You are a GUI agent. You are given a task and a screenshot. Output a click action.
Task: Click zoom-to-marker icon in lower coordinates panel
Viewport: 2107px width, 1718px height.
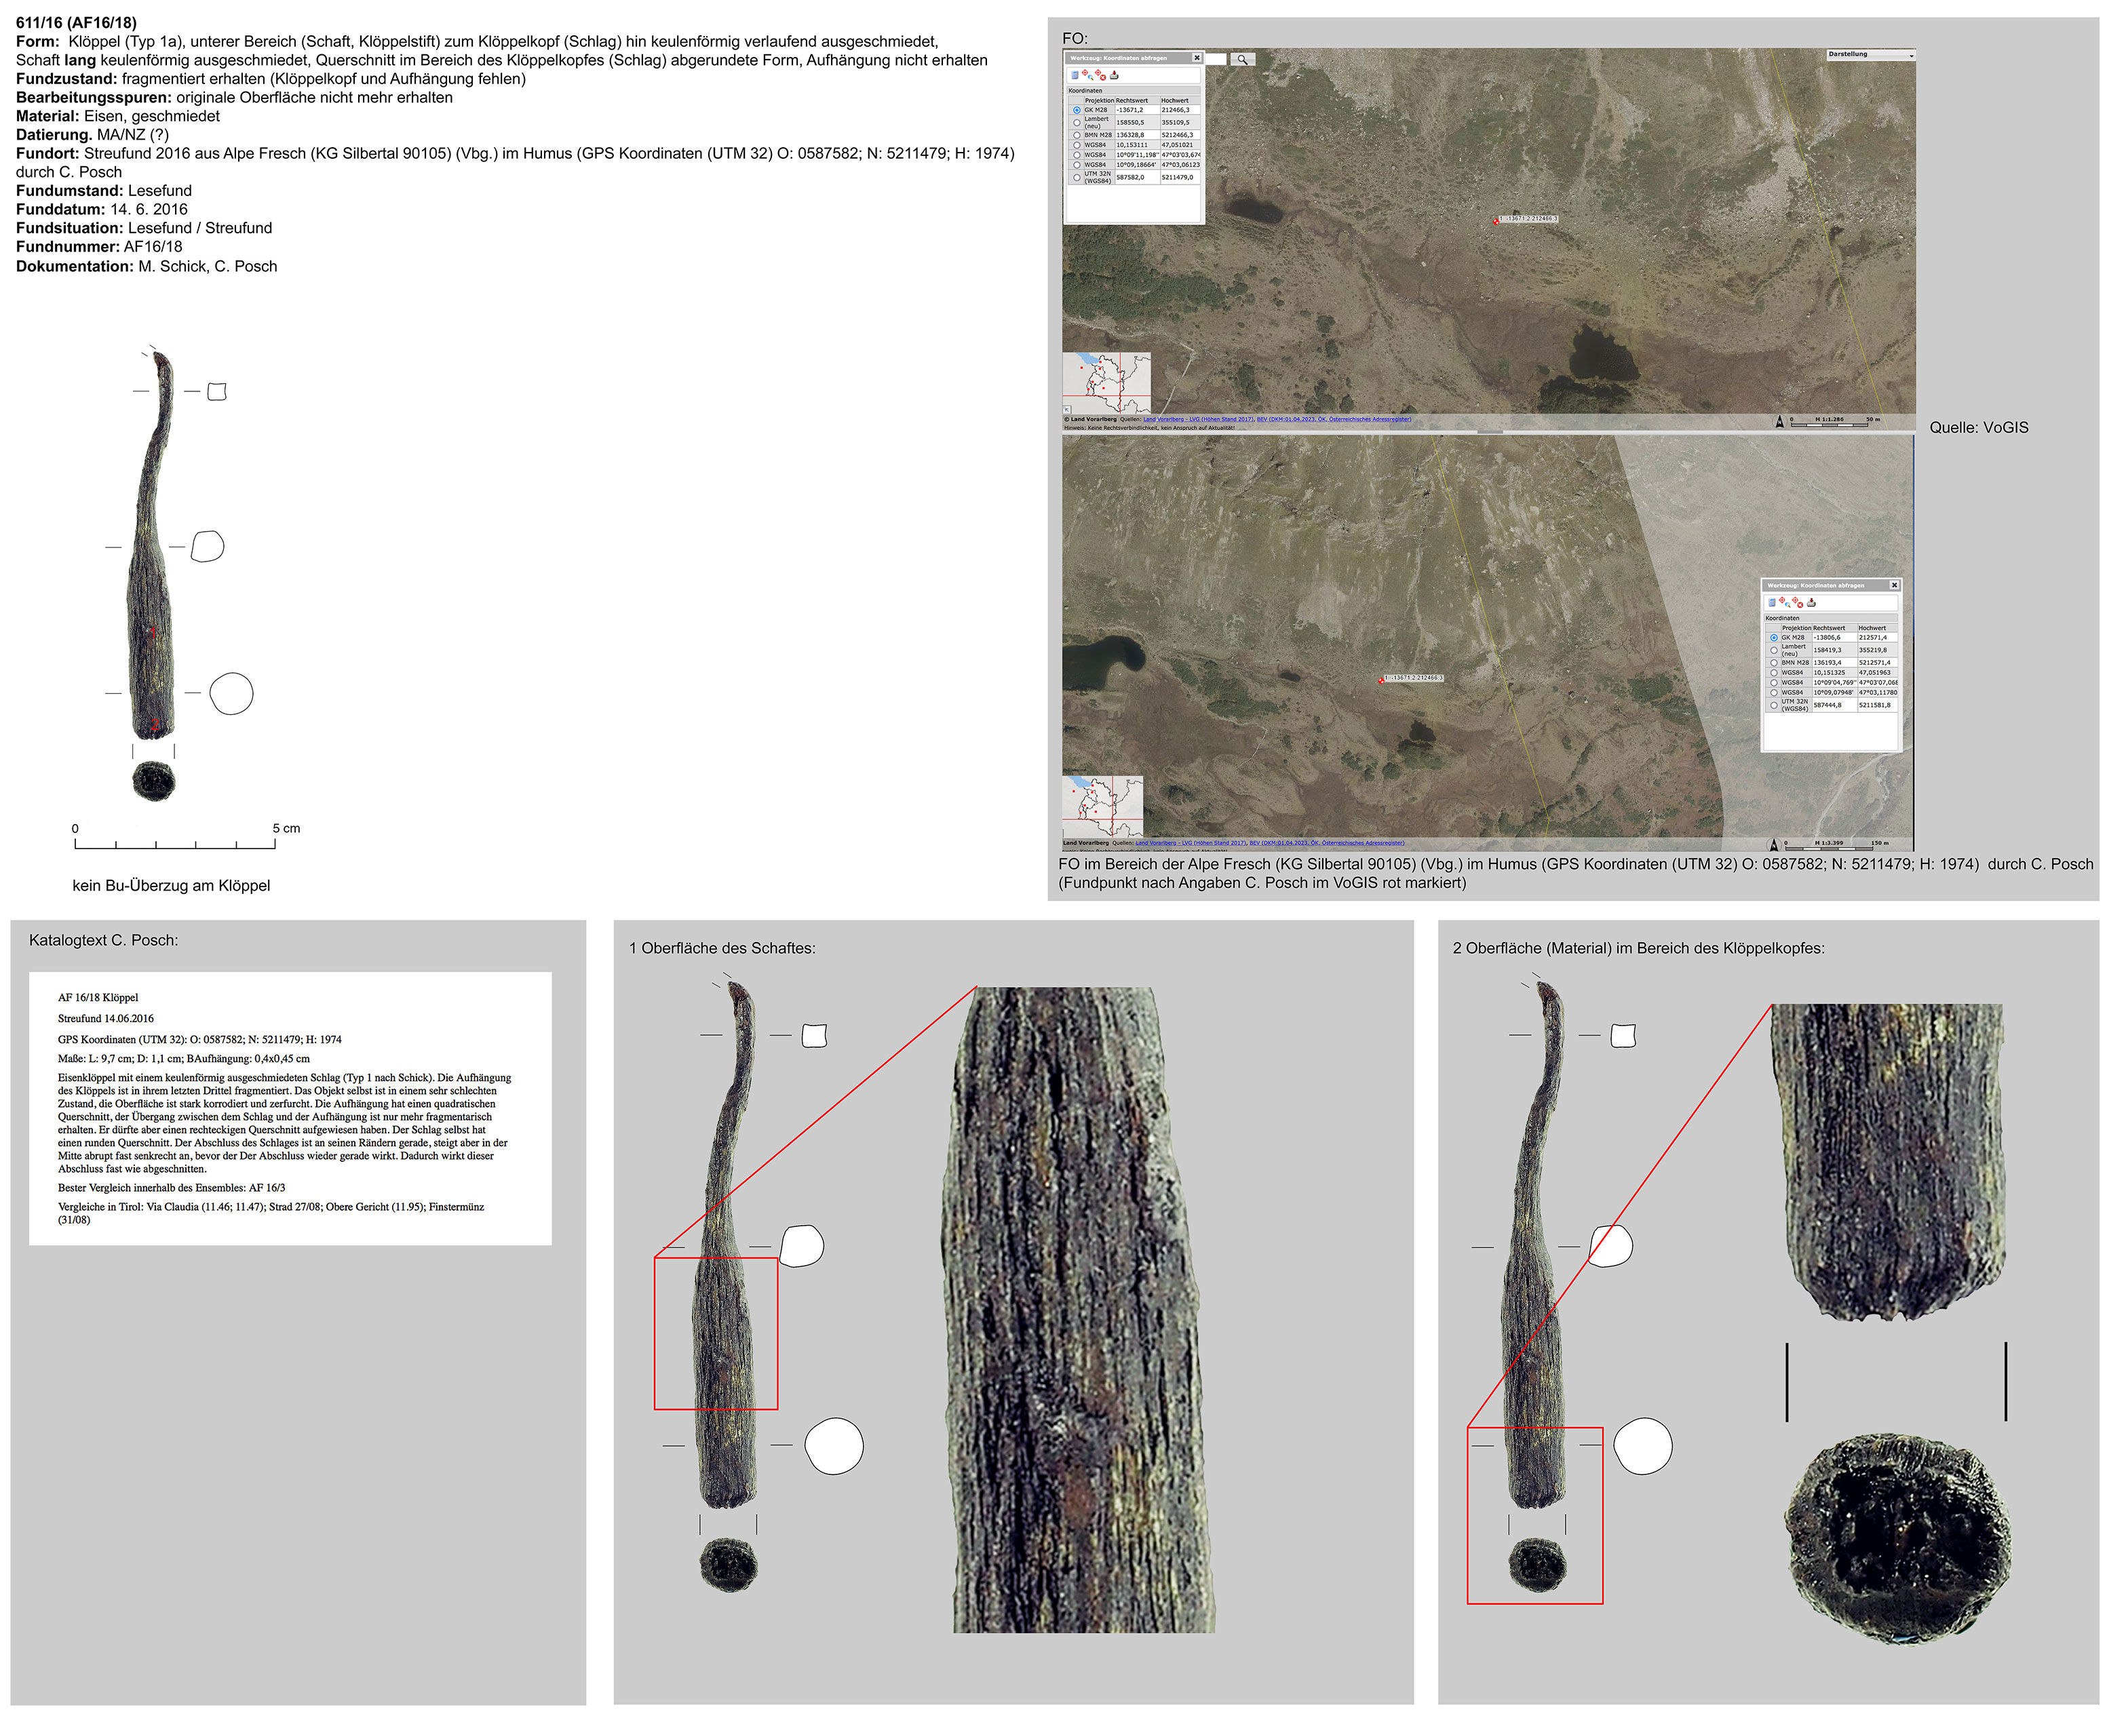click(1783, 602)
